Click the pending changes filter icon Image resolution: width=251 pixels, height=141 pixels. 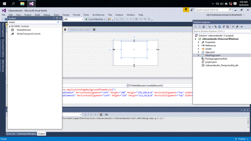click(x=210, y=27)
